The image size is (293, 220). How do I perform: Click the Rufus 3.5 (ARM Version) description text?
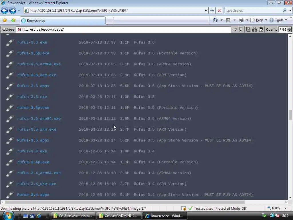pyautogui.click(x=160, y=129)
